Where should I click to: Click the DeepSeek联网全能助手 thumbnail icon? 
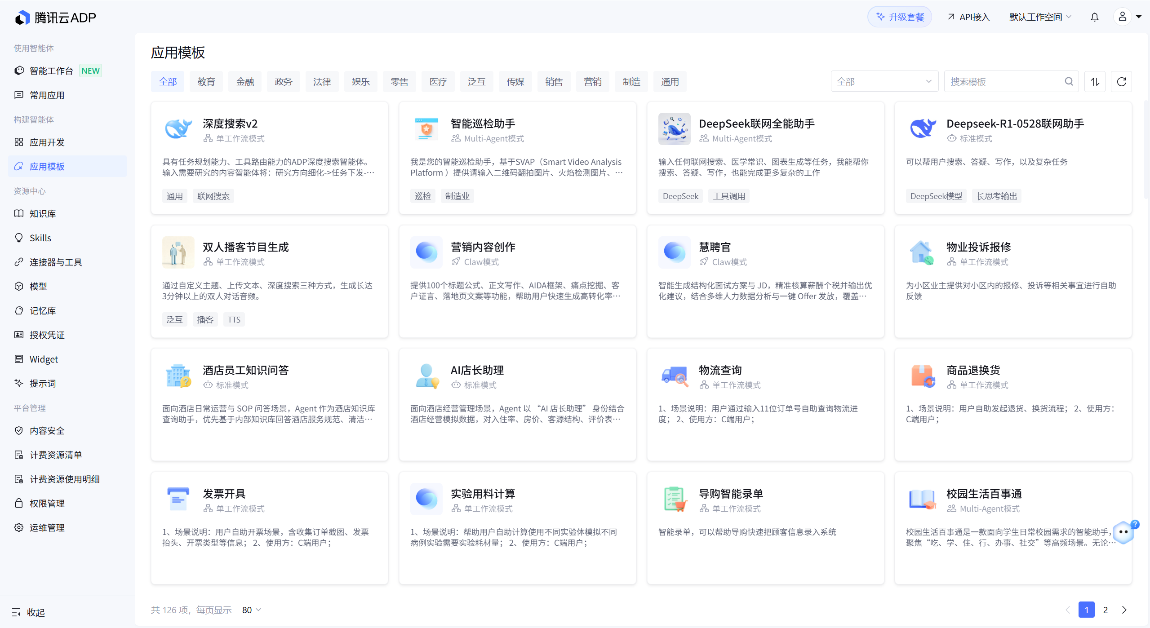coord(674,129)
